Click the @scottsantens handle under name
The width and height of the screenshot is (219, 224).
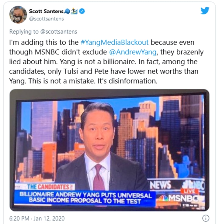(46, 19)
